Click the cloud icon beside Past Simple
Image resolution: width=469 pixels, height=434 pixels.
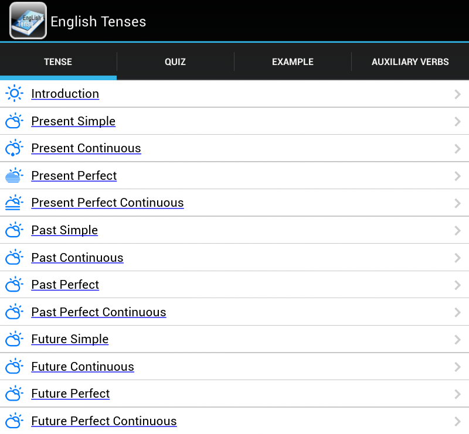(14, 230)
